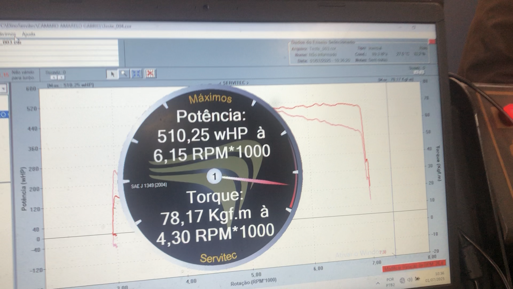Click the 7,38 RPM cursor marker
Screen dimensions: 513x289
[382, 252]
